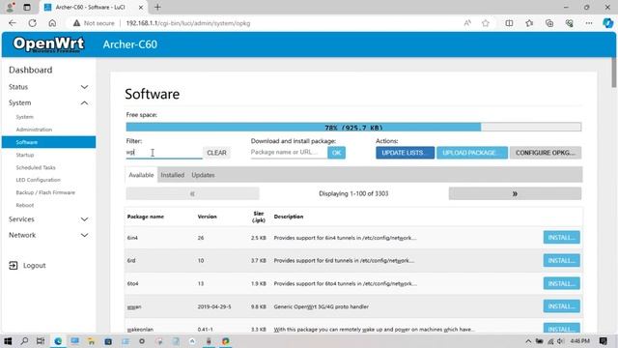Open the notification center icon

pyautogui.click(x=603, y=341)
